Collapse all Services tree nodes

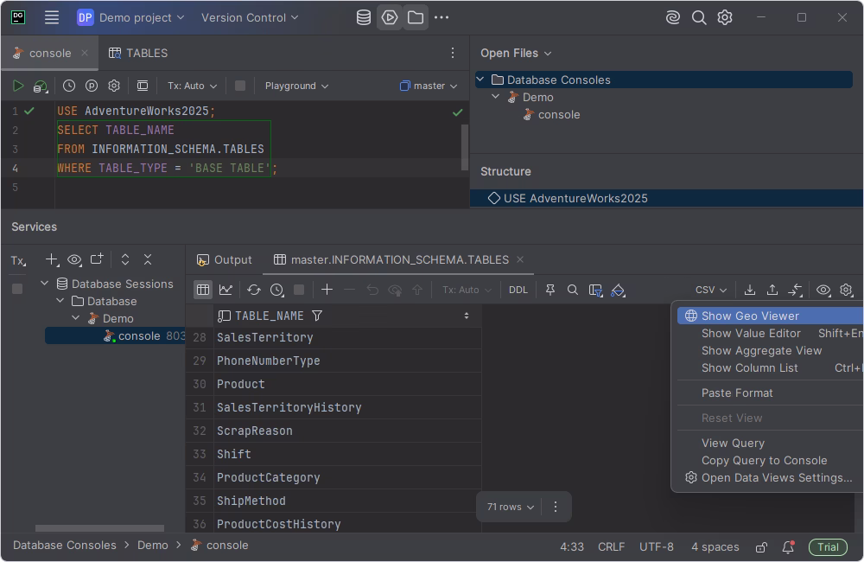point(148,259)
